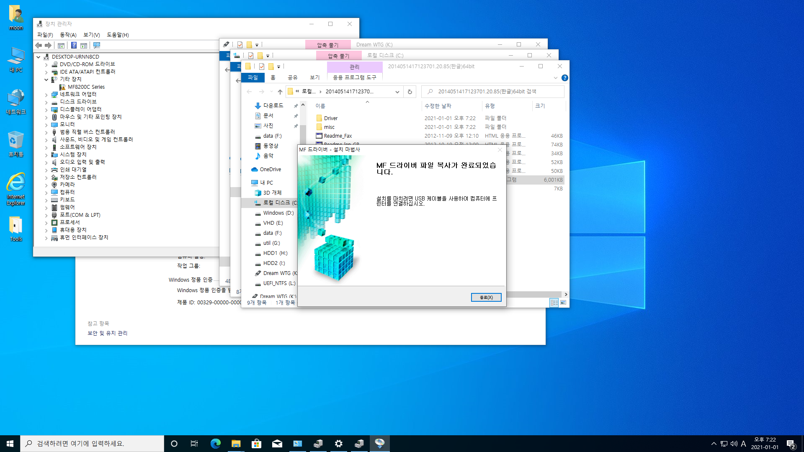Click the Back arrow in Device Manager toolbar
This screenshot has width=804, height=452.
(39, 45)
